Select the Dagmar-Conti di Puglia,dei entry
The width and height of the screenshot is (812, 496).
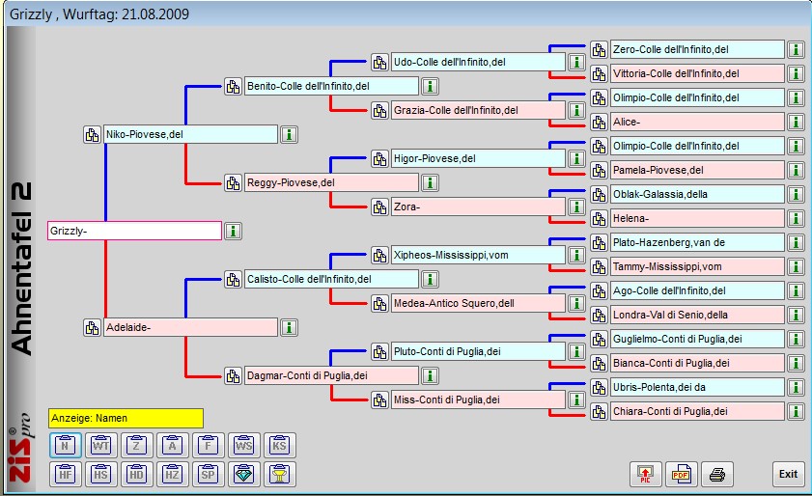coord(331,375)
